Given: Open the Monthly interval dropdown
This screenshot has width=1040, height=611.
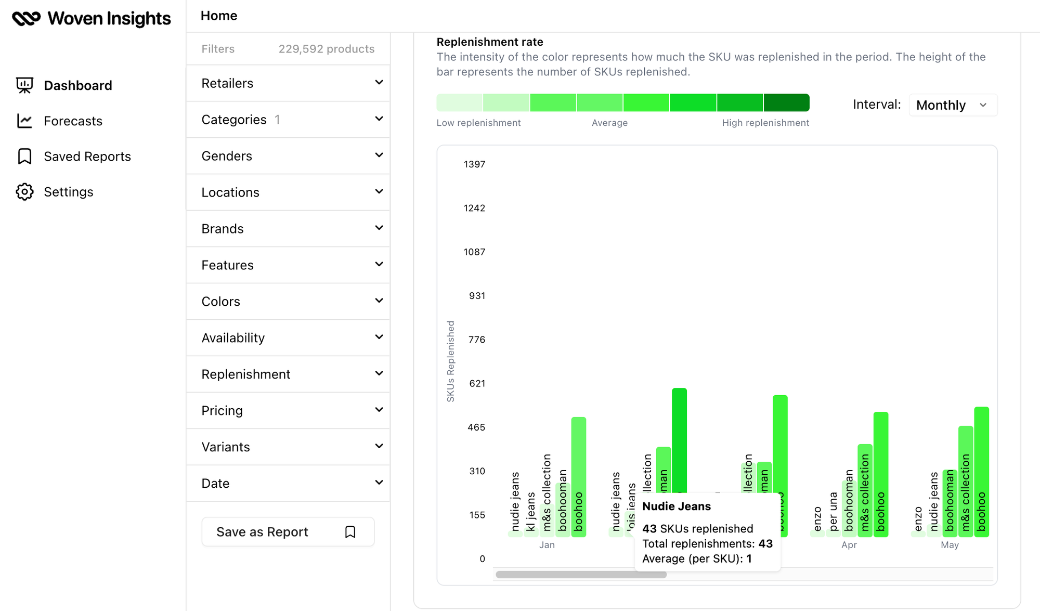Looking at the screenshot, I should coord(953,105).
